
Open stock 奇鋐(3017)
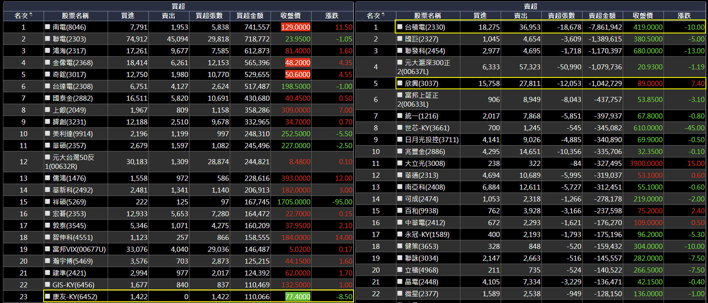click(x=69, y=74)
